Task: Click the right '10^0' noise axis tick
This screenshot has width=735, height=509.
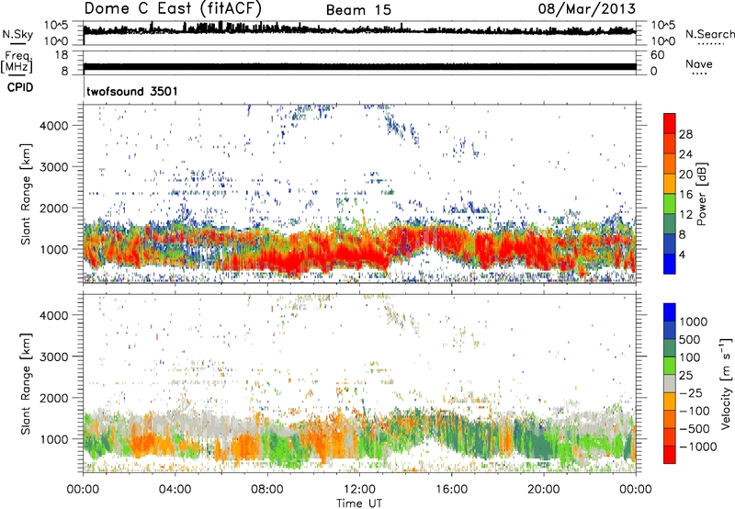Action: 662,41
